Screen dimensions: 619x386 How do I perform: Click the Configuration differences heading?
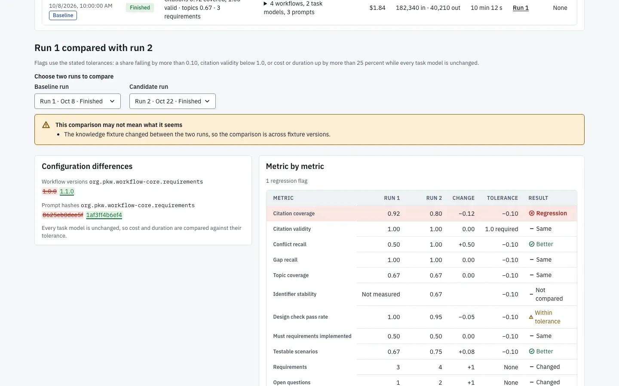tap(87, 166)
